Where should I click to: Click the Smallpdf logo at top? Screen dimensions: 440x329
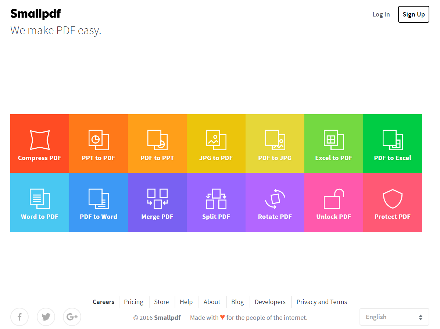point(36,14)
